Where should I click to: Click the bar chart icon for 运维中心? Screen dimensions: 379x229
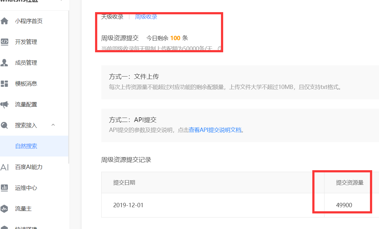4,188
